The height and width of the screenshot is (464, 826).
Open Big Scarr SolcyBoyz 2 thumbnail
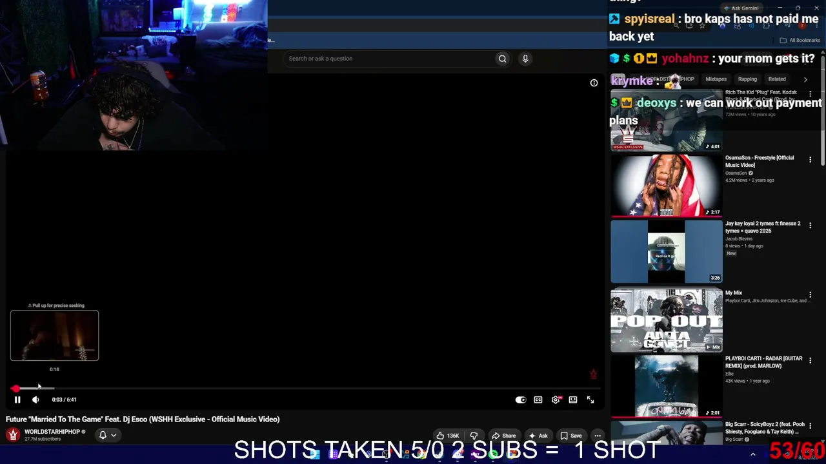(x=667, y=433)
